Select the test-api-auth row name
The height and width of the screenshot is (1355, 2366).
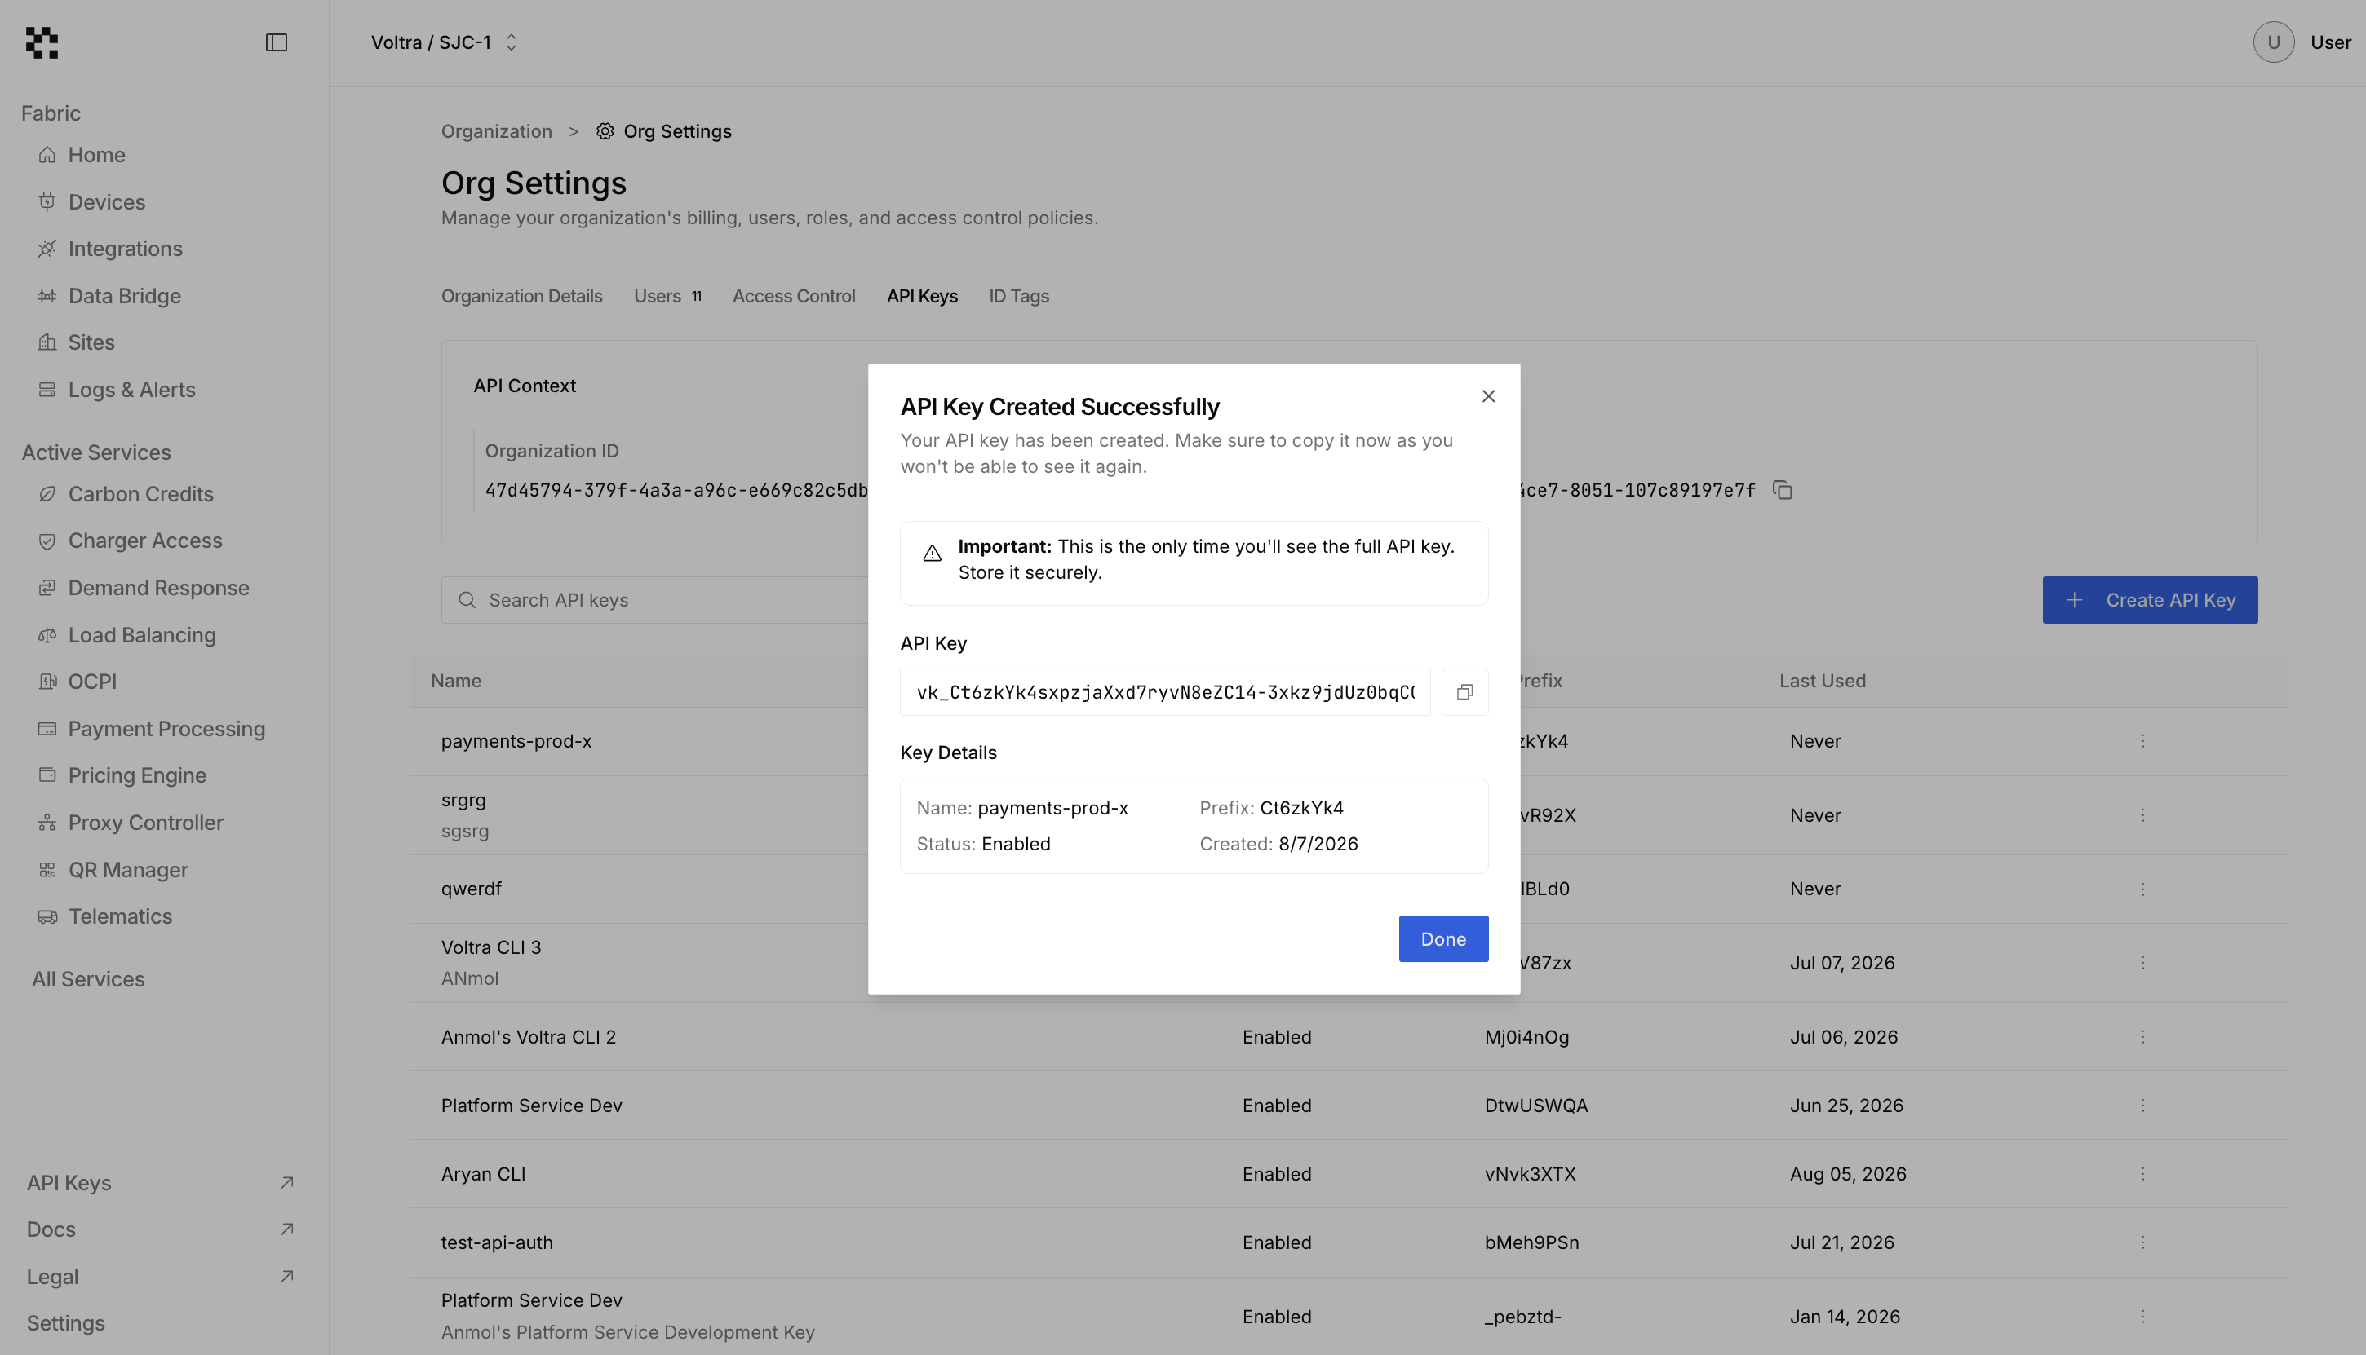click(x=496, y=1242)
